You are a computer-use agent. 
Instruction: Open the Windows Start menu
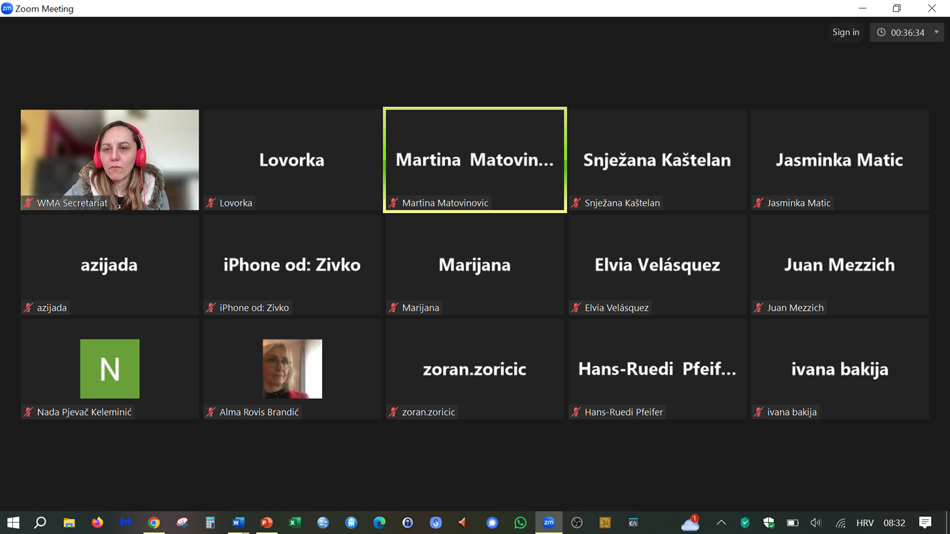point(13,522)
